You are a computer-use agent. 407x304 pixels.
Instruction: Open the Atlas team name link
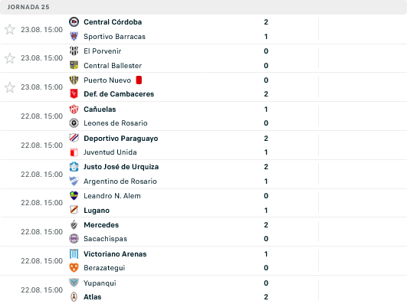93,297
